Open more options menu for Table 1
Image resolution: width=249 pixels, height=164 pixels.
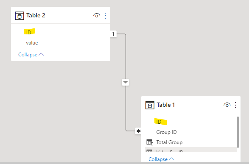pos(235,105)
